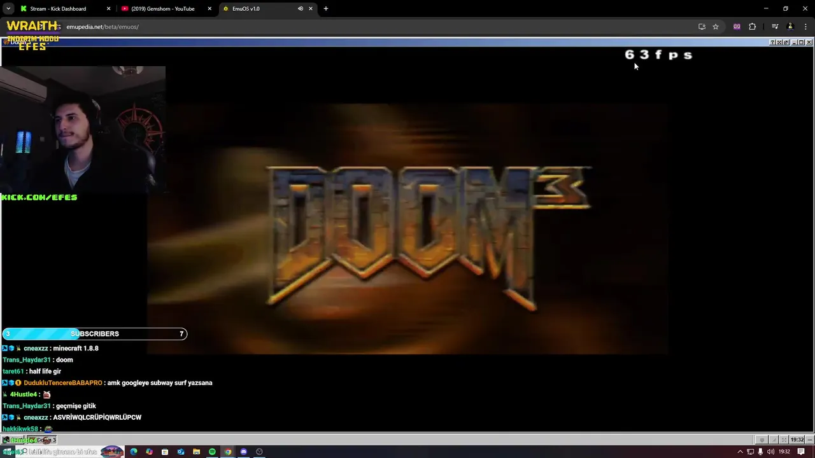Viewport: 815px width, 458px height.
Task: Click chat message 'half life gir' by taret61
Action: click(x=45, y=371)
